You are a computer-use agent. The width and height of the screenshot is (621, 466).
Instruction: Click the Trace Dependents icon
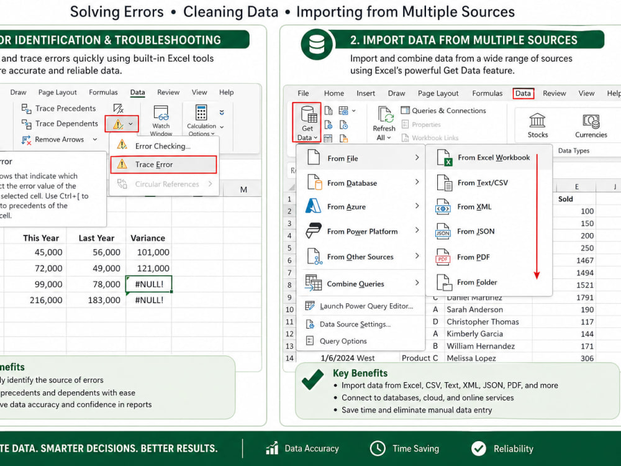point(26,124)
